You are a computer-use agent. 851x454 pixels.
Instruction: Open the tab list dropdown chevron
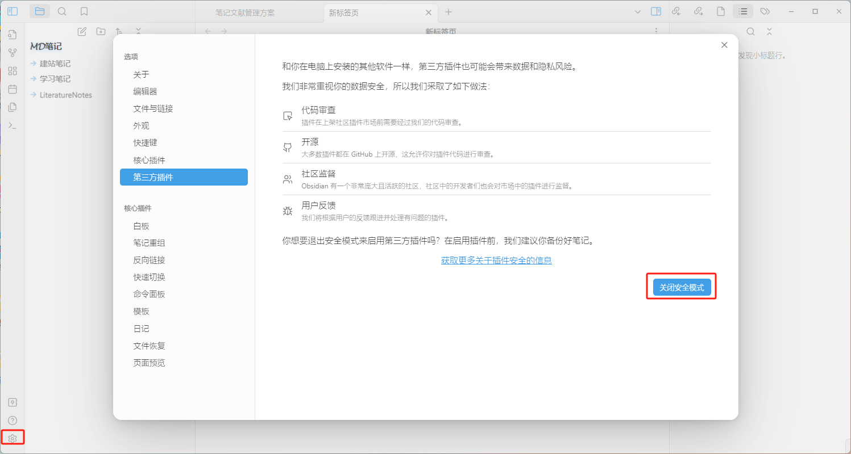[x=638, y=11]
